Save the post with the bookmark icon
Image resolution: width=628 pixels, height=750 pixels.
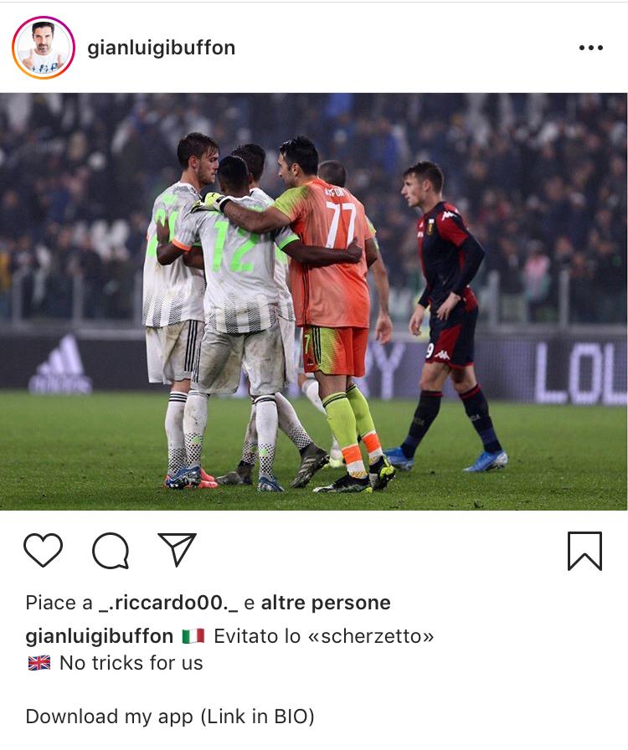click(x=584, y=551)
